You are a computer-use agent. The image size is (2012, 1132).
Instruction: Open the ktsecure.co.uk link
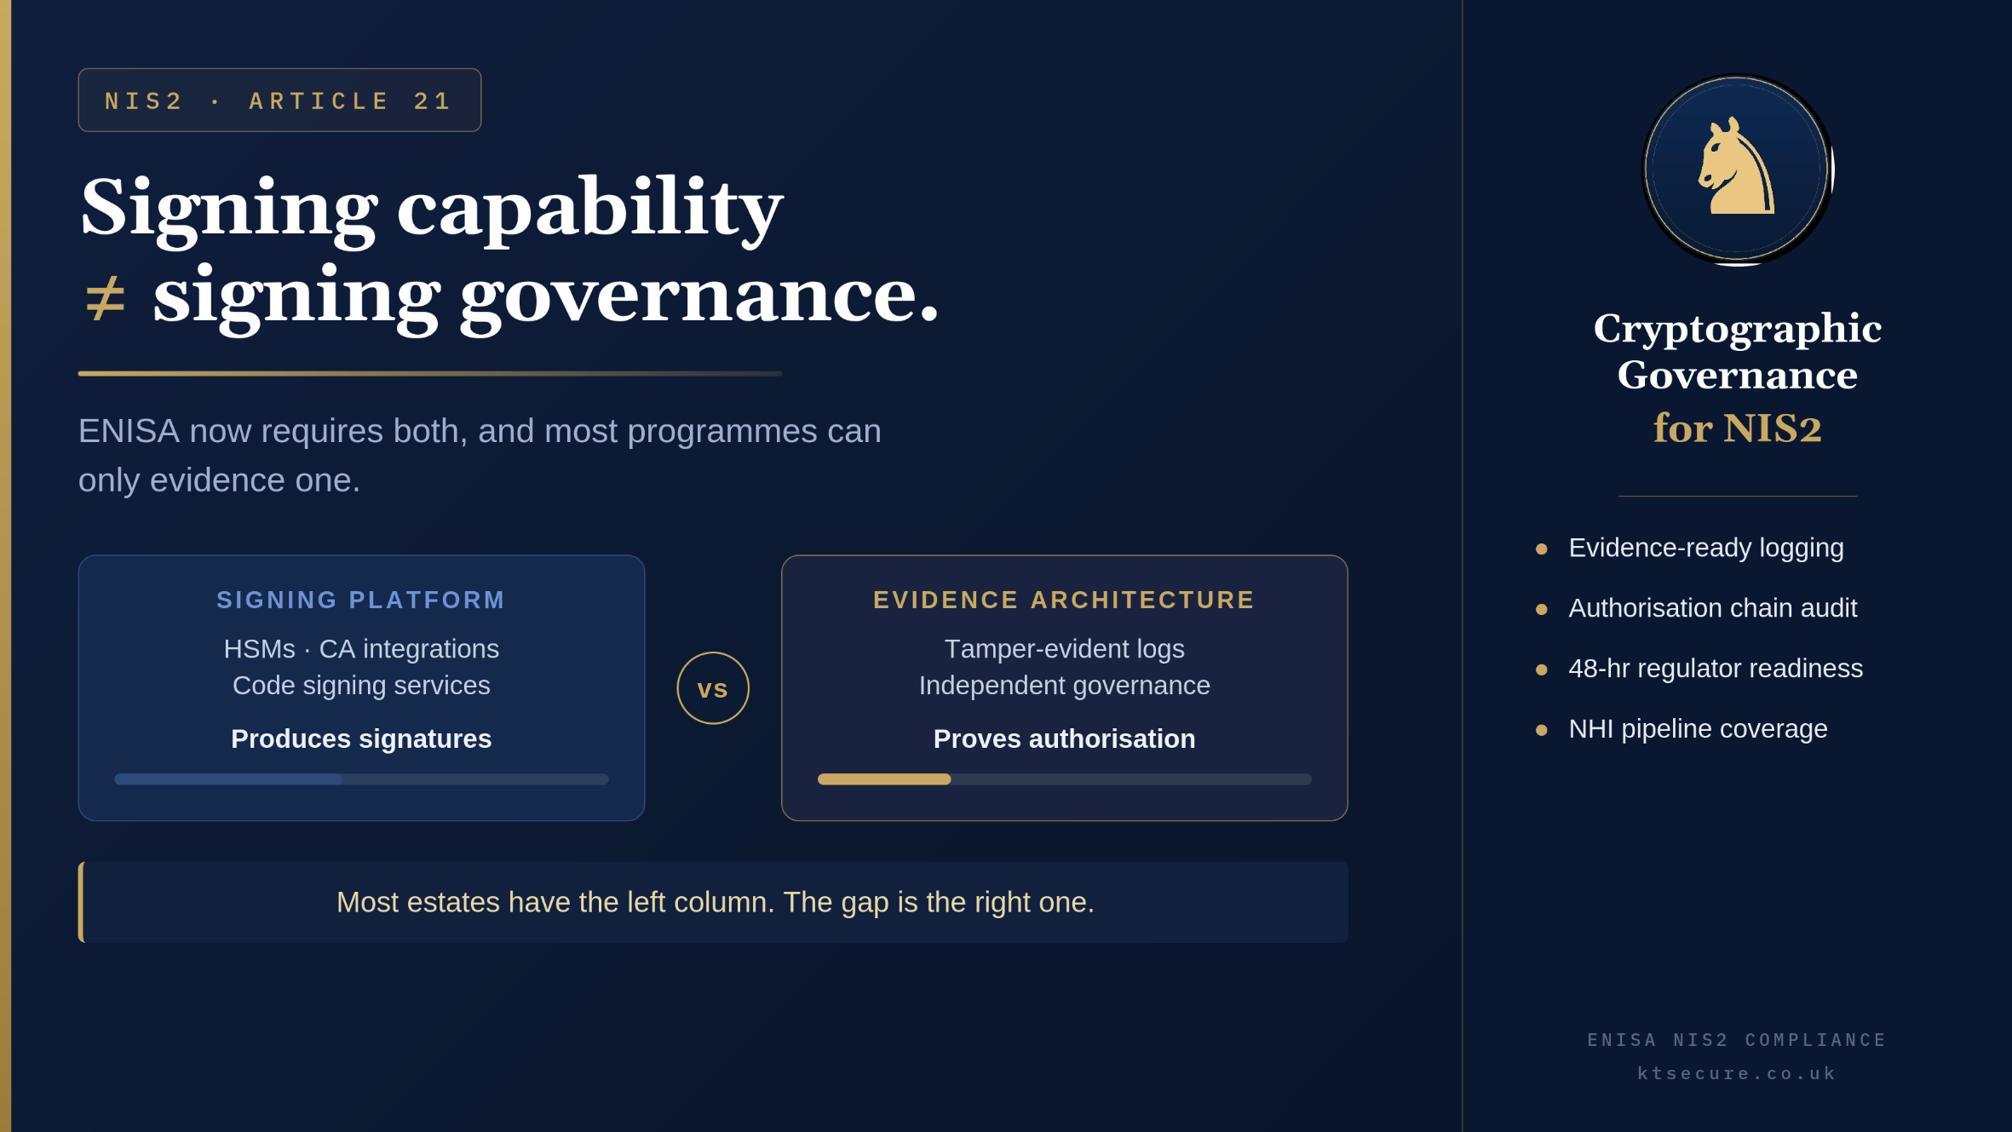[1737, 1073]
